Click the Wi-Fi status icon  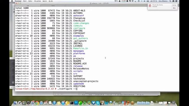point(133,1)
